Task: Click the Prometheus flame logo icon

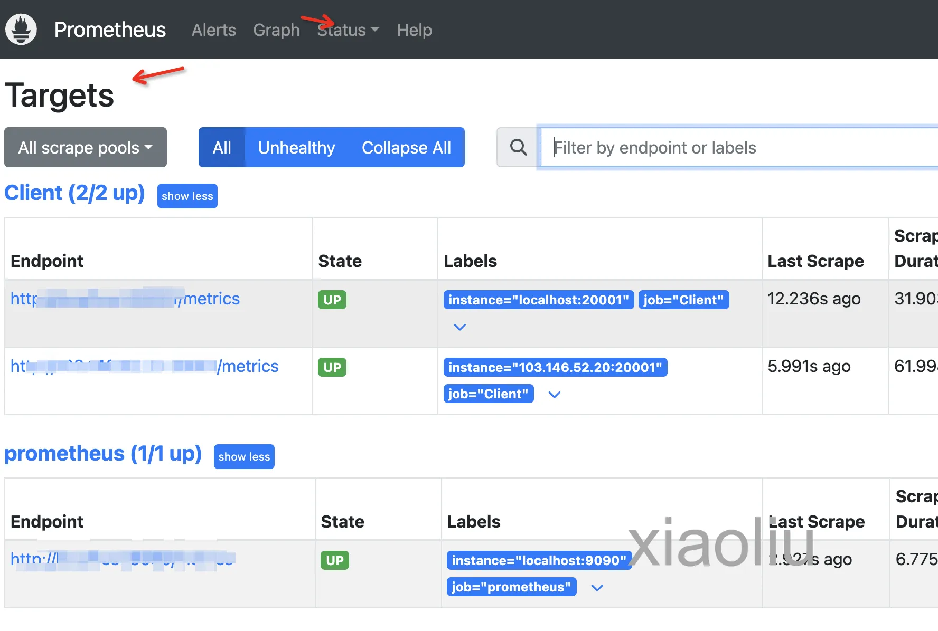Action: (x=21, y=30)
